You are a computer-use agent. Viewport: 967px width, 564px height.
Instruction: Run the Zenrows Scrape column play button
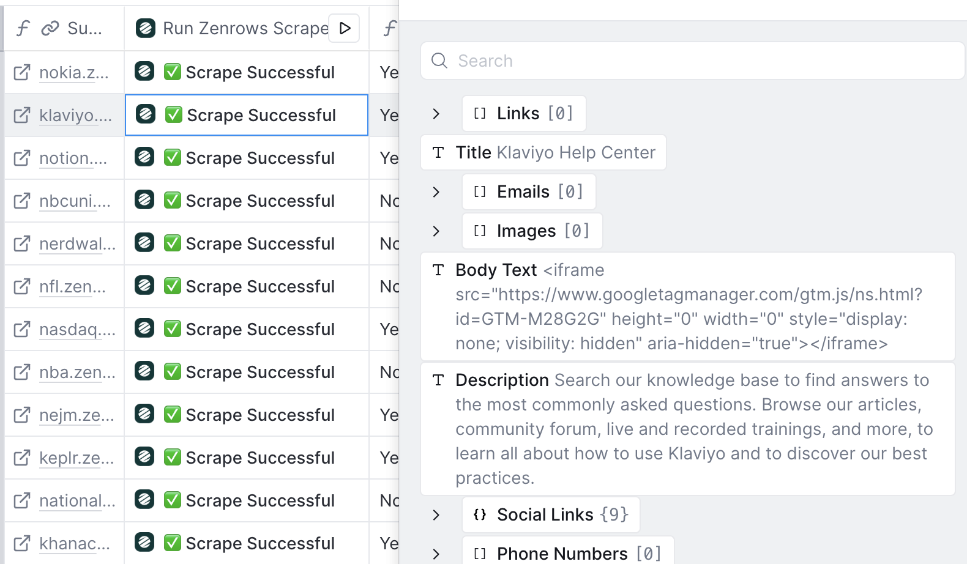345,28
